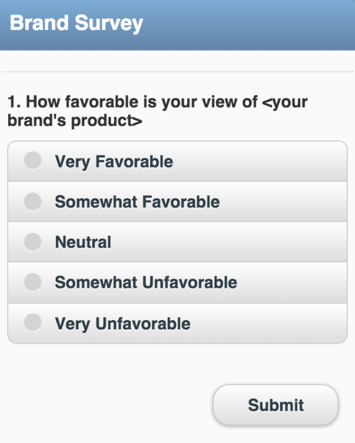
Task: Click the "brand's product>" placeholder text
Action: coord(75,121)
